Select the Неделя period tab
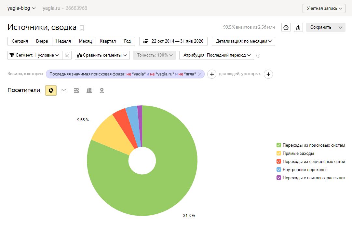The image size is (352, 229). (63, 41)
